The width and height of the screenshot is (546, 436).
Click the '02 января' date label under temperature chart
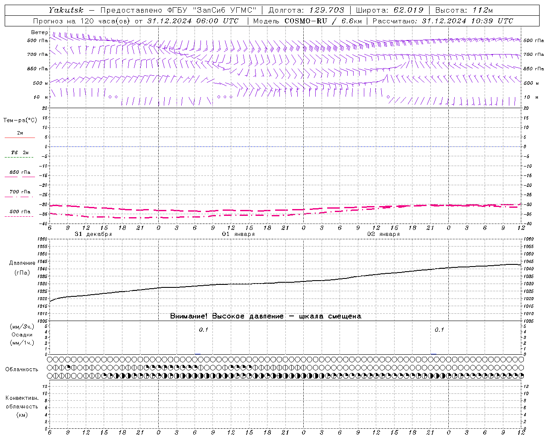tap(383, 234)
